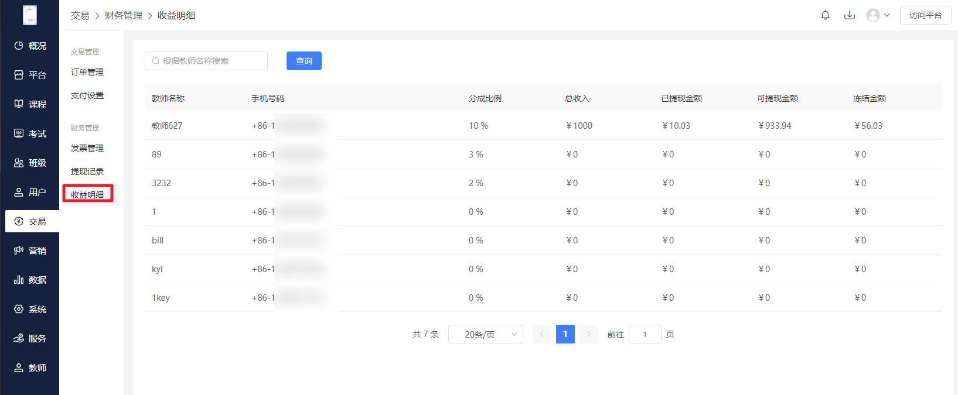The image size is (958, 395).
Task: Open 发票管理 invoice management
Action: [x=87, y=148]
